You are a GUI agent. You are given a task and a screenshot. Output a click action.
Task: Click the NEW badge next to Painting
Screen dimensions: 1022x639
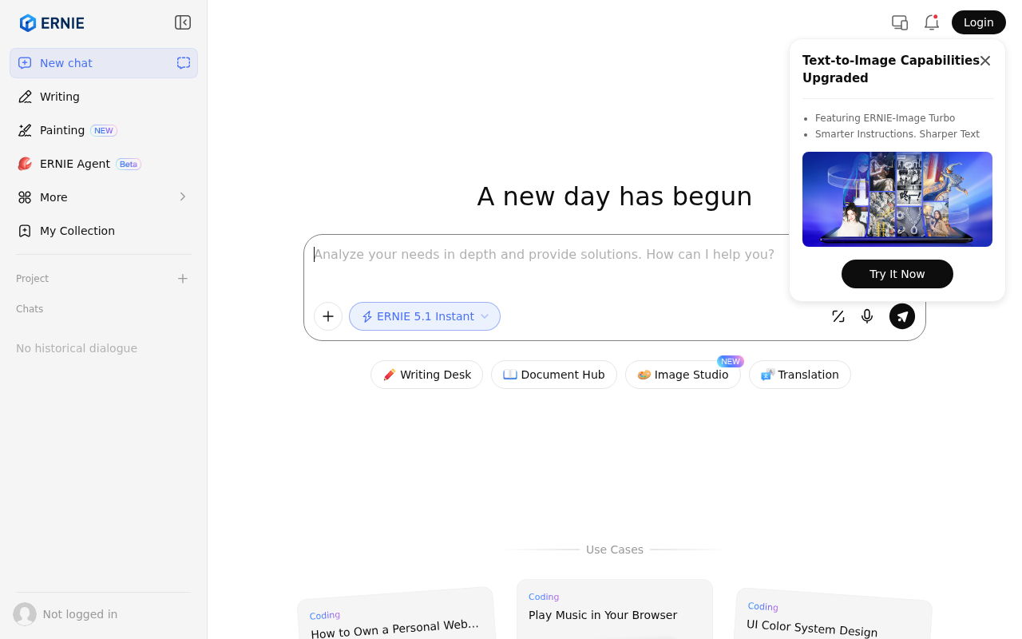(104, 130)
